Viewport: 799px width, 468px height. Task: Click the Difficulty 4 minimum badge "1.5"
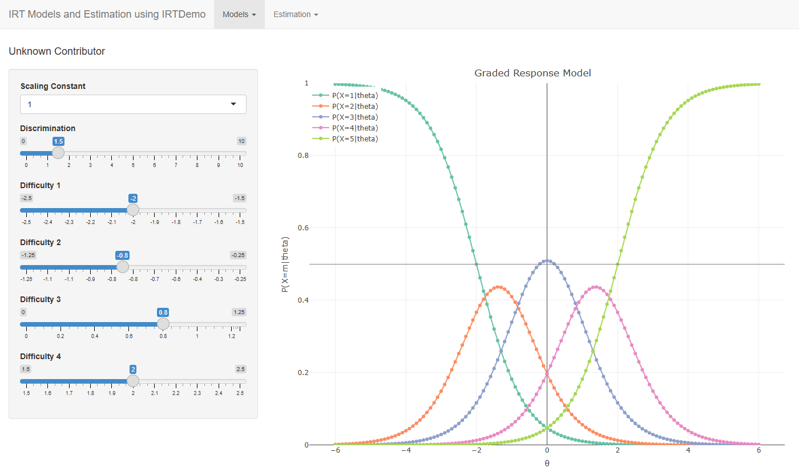pyautogui.click(x=26, y=369)
